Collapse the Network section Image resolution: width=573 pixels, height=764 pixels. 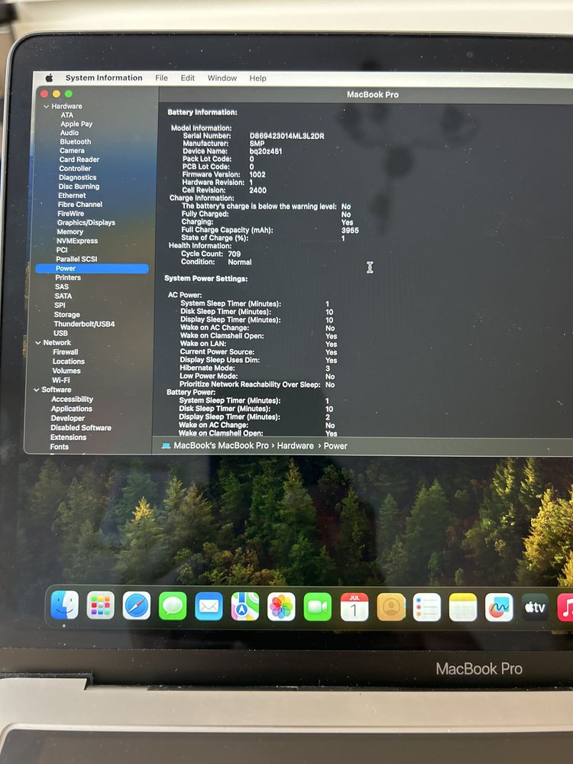[x=38, y=343]
